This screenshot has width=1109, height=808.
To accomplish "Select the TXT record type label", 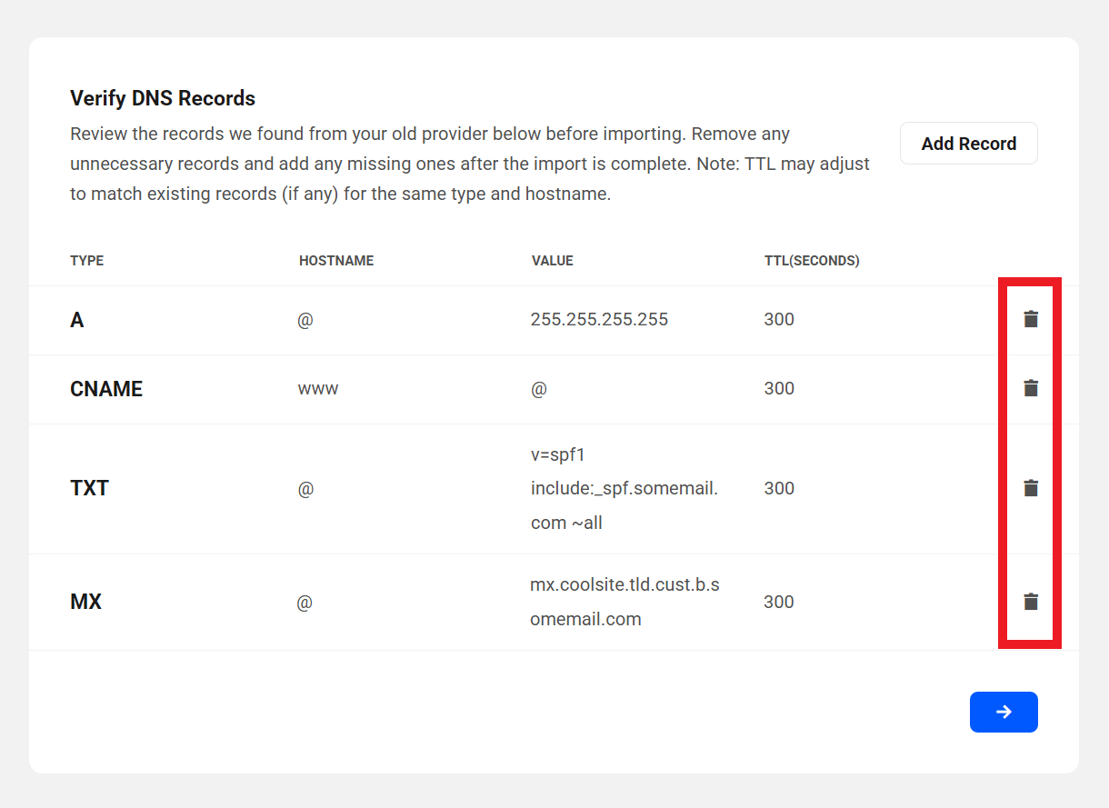I will [89, 489].
